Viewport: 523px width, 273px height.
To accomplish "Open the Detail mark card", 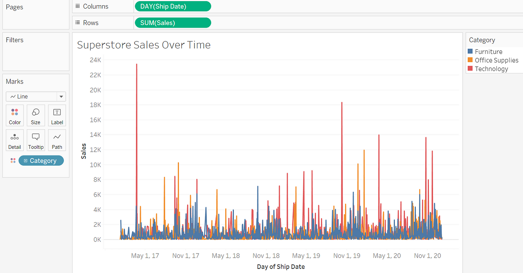I will click(x=15, y=140).
